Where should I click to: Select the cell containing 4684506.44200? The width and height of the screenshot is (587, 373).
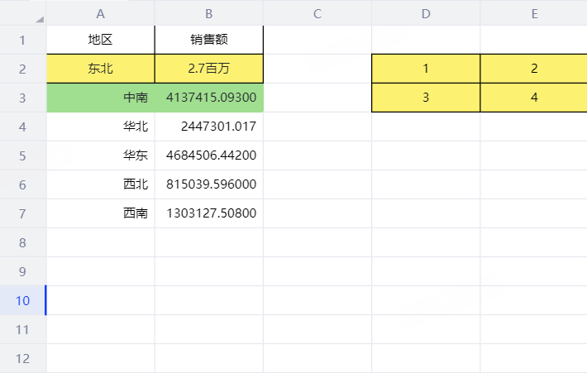tap(208, 155)
